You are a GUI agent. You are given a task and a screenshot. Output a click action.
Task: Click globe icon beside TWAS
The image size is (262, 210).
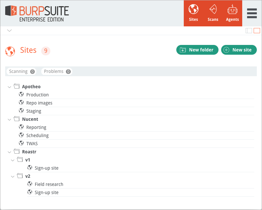(x=21, y=143)
